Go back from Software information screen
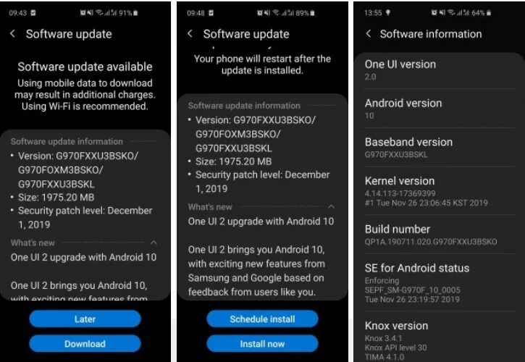Viewport: 525px width, 362px height. coord(369,33)
